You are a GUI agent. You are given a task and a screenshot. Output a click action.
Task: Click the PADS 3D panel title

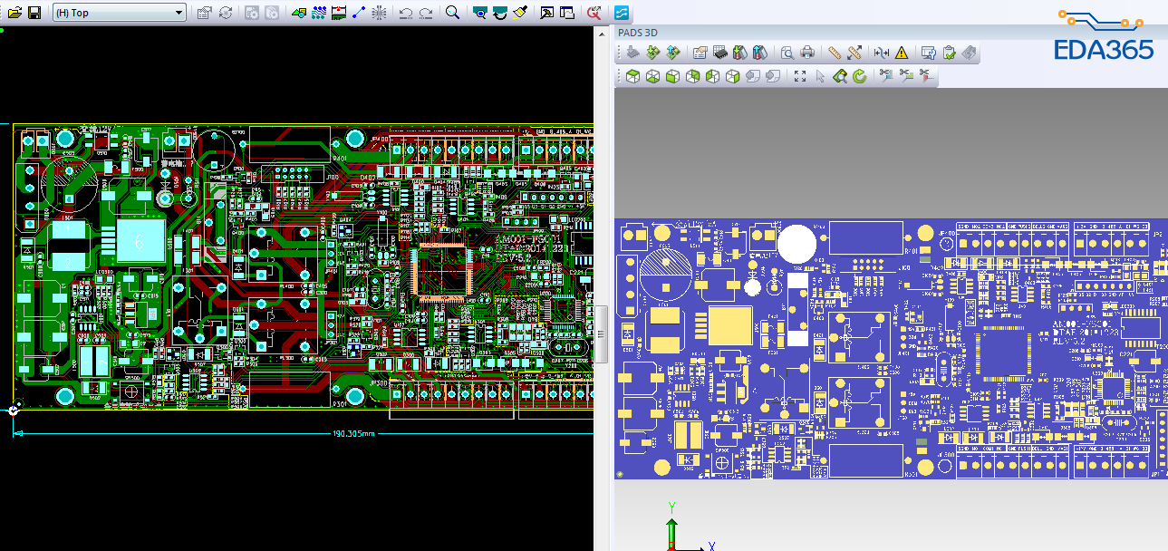pyautogui.click(x=638, y=33)
